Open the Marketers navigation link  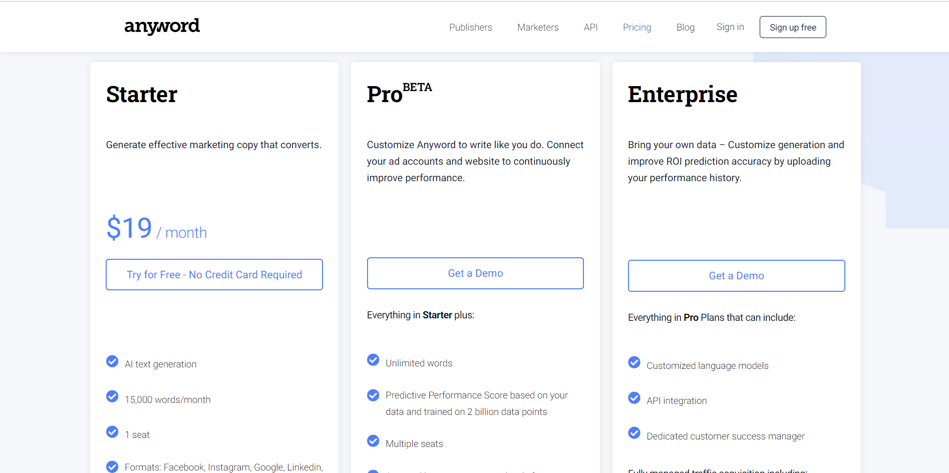coord(538,27)
